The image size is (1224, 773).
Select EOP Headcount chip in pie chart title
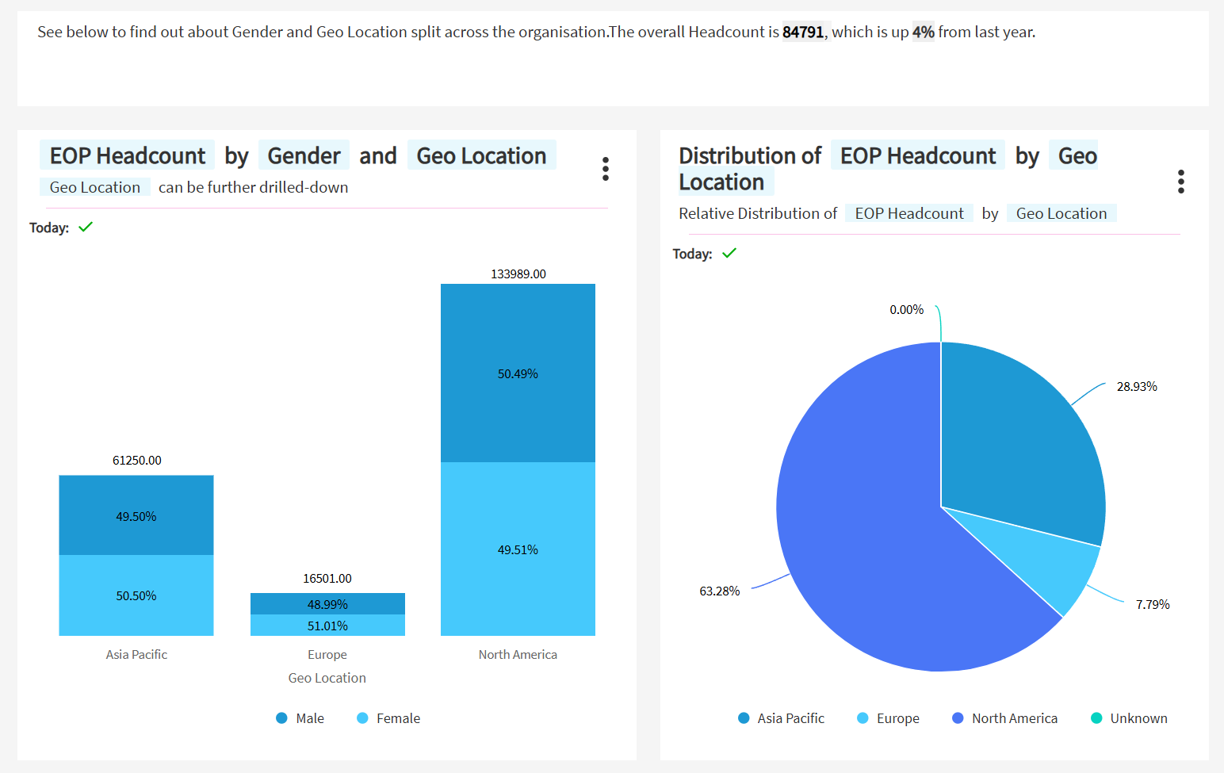(918, 155)
